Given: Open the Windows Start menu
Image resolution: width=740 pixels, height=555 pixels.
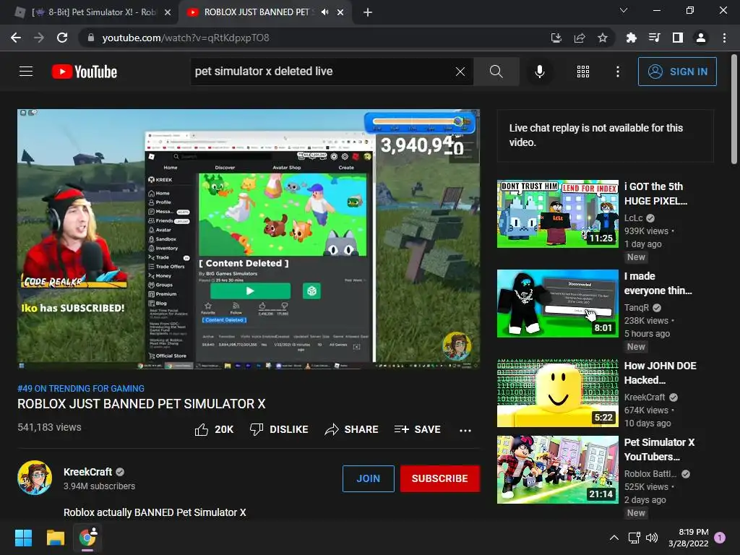Looking at the screenshot, I should [23, 538].
